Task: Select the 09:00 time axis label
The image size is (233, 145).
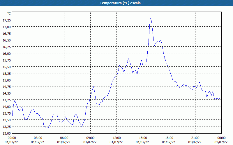Action: point(90,138)
